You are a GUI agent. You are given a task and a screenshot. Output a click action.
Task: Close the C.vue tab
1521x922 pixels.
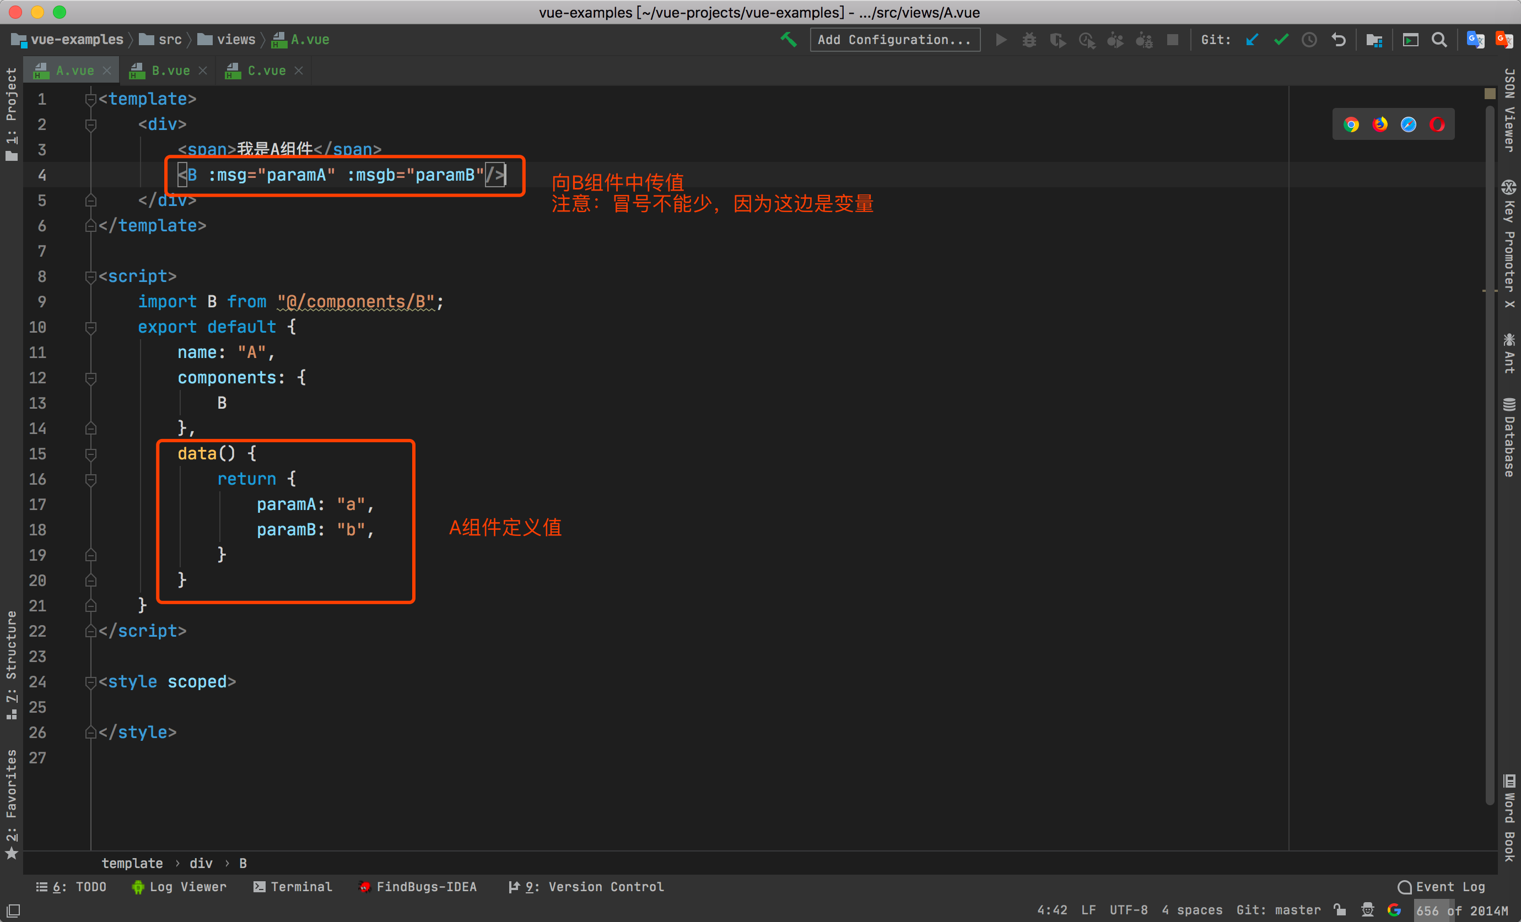[299, 71]
